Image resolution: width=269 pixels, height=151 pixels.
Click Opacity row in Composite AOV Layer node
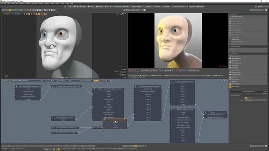108,109
